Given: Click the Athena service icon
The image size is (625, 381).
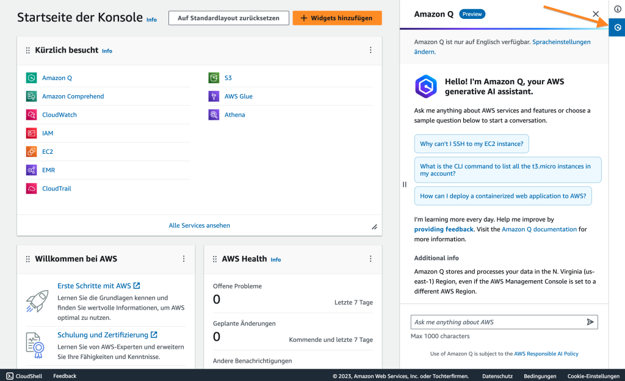Looking at the screenshot, I should [213, 115].
